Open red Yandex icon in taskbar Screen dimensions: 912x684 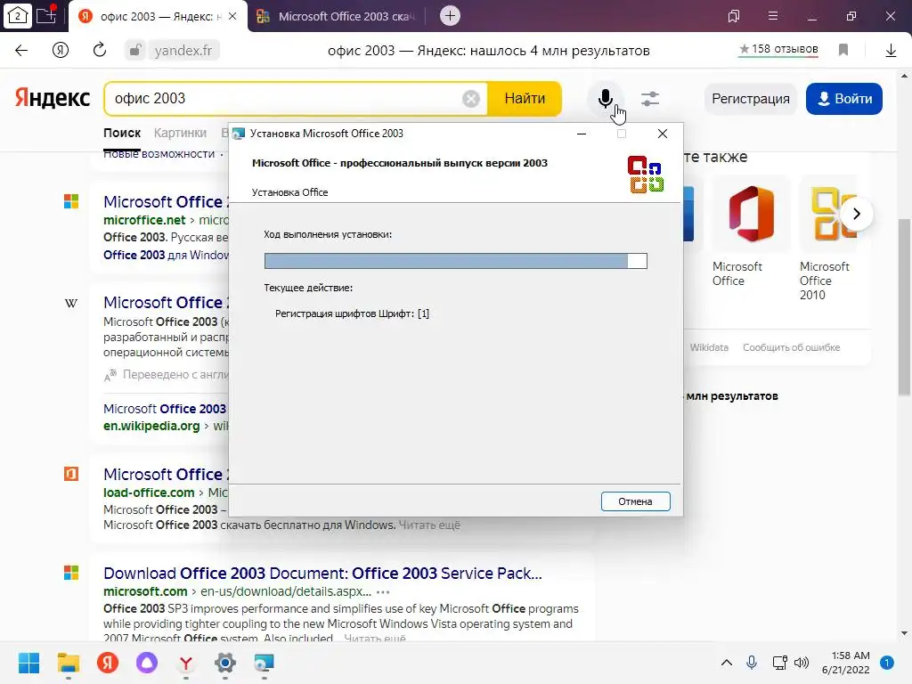tap(108, 663)
